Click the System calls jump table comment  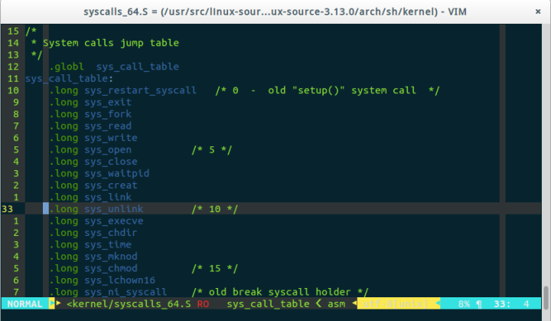tap(111, 43)
